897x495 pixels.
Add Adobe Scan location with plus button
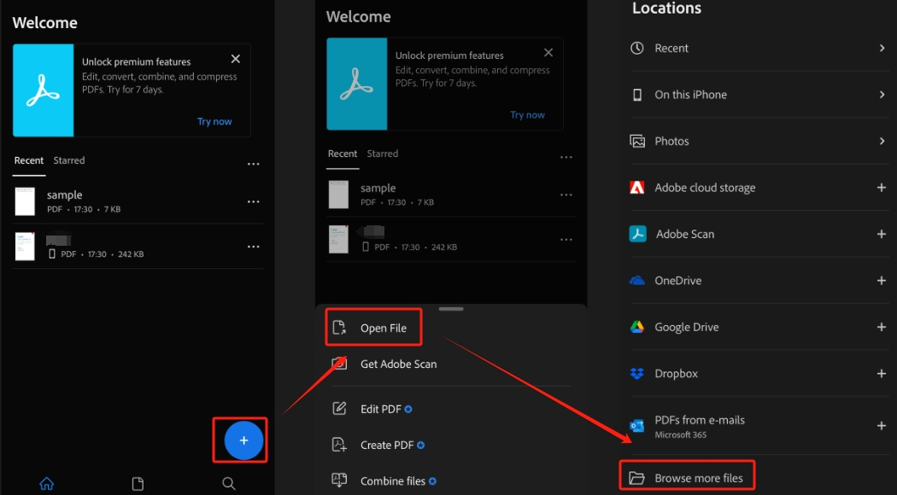tap(882, 234)
